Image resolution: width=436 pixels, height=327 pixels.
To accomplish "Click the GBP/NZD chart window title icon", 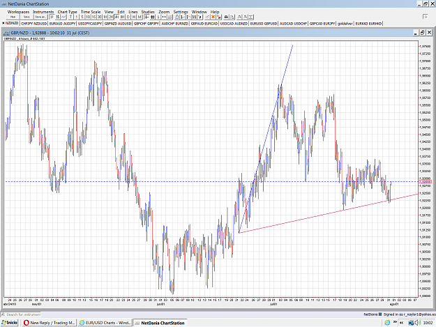I will (x=6, y=33).
